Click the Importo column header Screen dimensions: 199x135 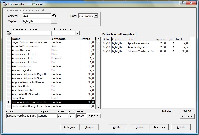pos(161,39)
